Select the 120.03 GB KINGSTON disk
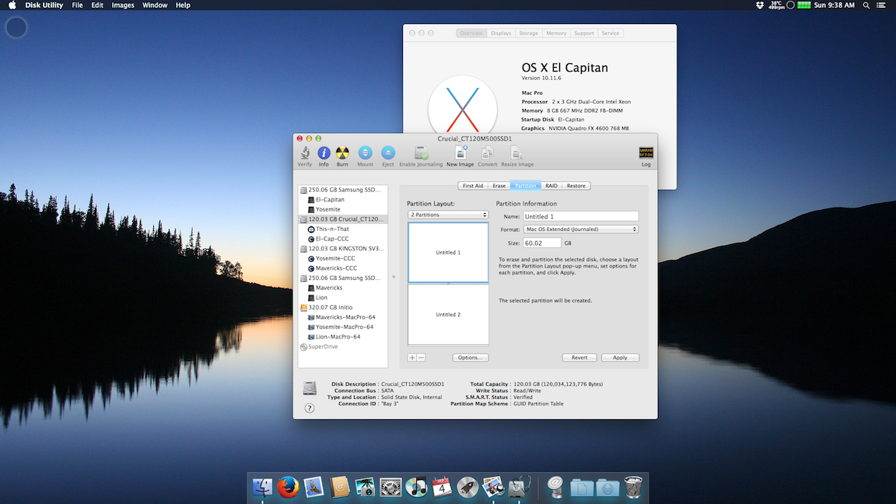 pyautogui.click(x=343, y=249)
